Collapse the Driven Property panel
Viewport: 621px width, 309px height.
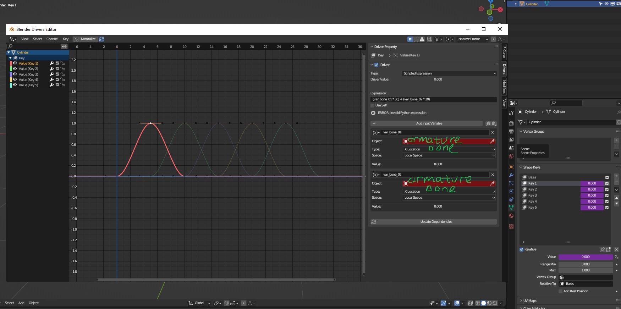click(372, 47)
